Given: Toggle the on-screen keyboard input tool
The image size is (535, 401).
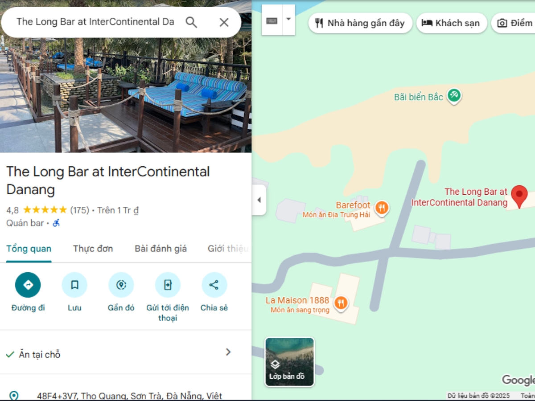Looking at the screenshot, I should tap(272, 20).
